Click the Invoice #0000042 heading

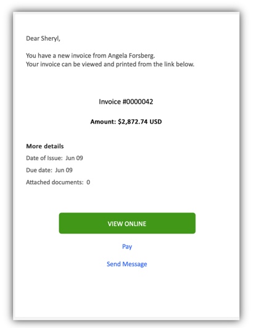[126, 102]
